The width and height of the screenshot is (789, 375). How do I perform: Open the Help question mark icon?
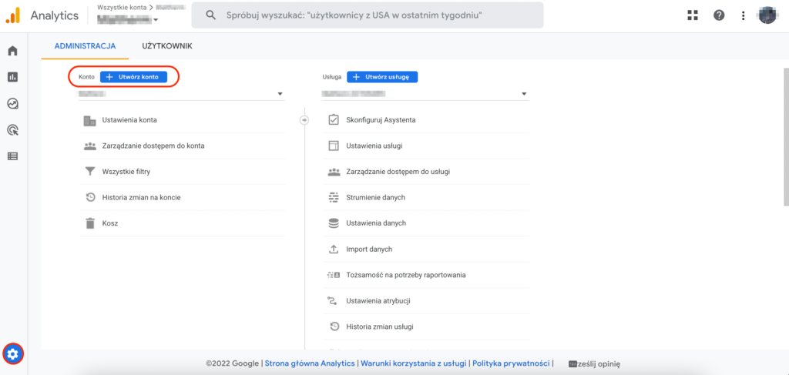(718, 15)
